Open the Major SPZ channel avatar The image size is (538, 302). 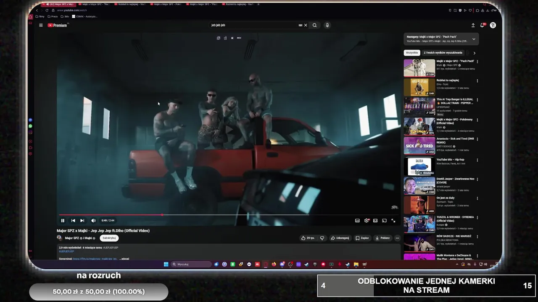tap(60, 238)
